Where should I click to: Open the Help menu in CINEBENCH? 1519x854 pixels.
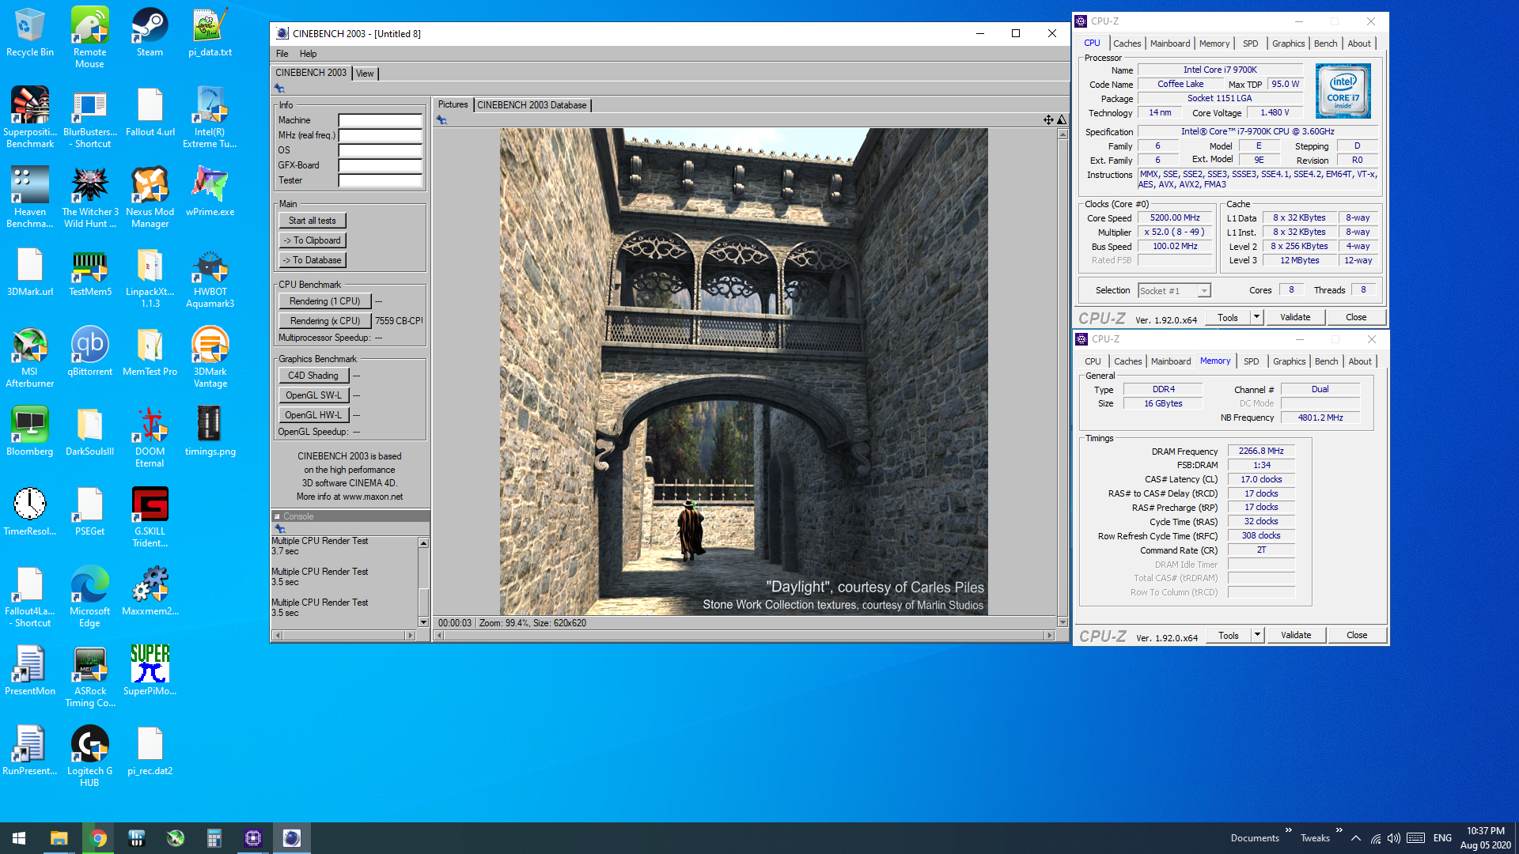(308, 54)
